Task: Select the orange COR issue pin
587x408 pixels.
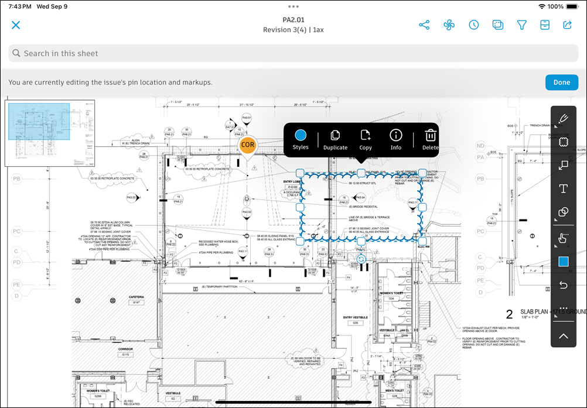Action: (247, 146)
